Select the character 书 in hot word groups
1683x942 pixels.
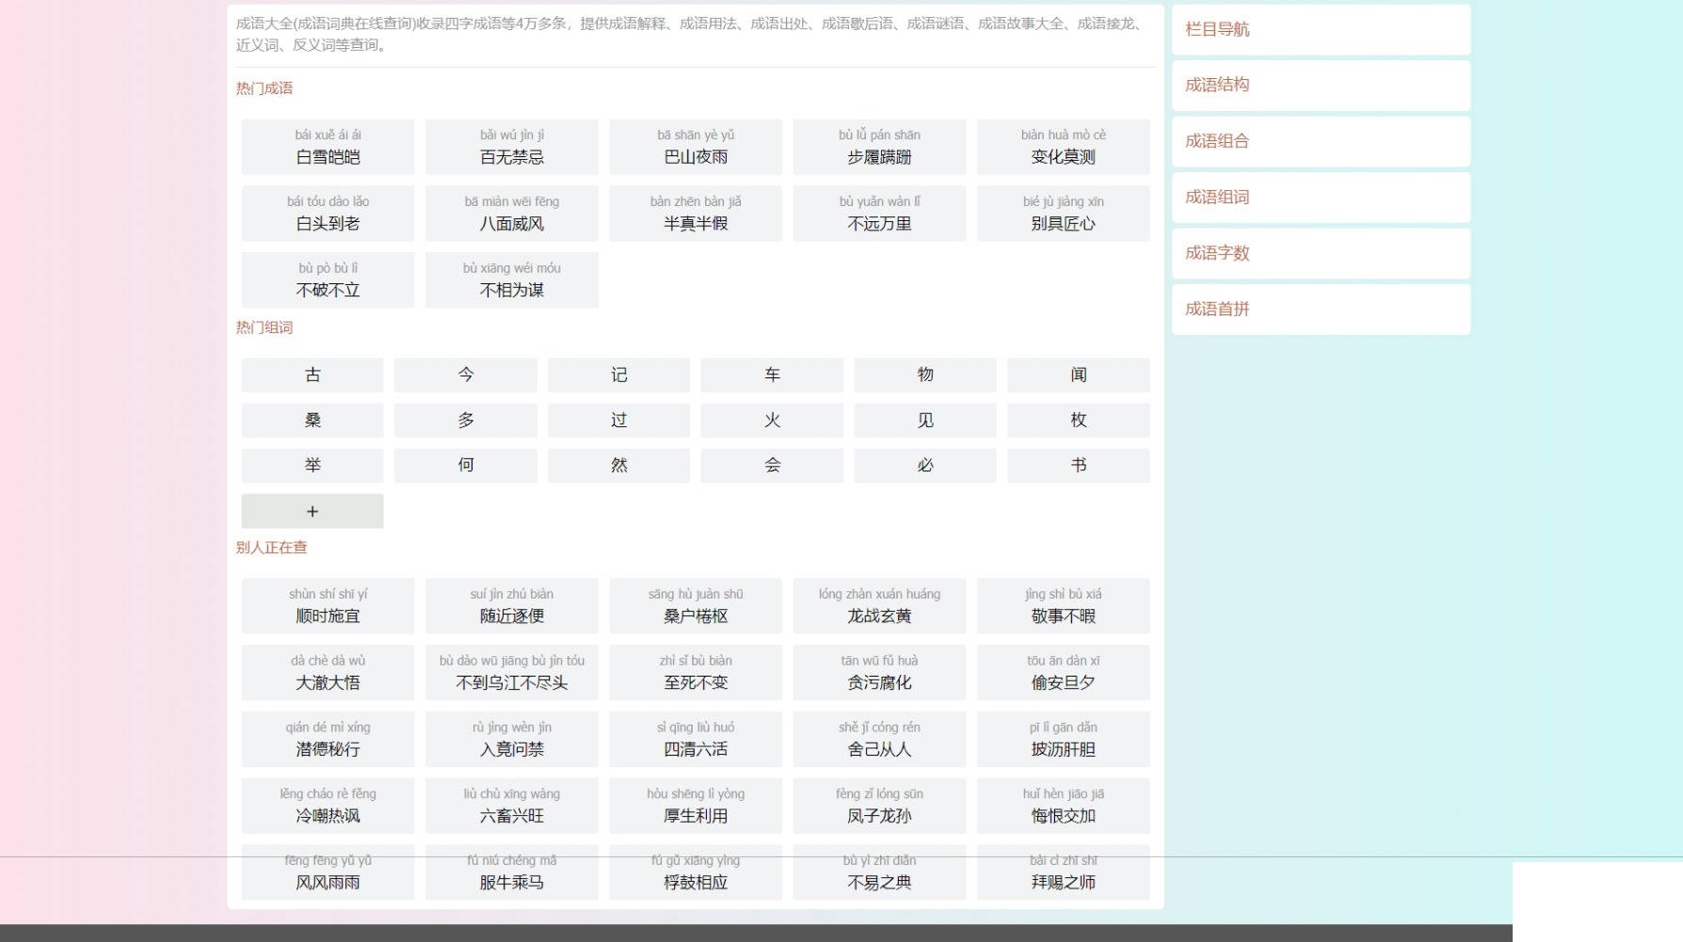pos(1079,466)
